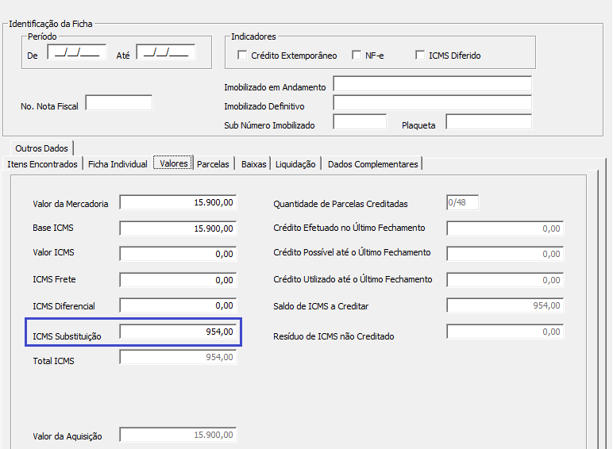Open the Outros Dados tab
This screenshot has width=613, height=449.
pos(41,148)
